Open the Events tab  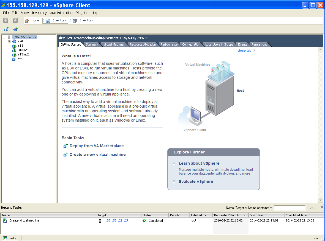point(242,44)
